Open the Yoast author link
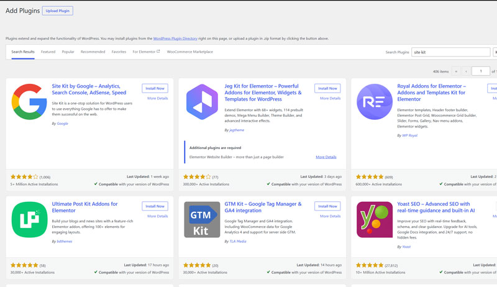Viewport: 497px width, 287px height. pyautogui.click(x=406, y=247)
